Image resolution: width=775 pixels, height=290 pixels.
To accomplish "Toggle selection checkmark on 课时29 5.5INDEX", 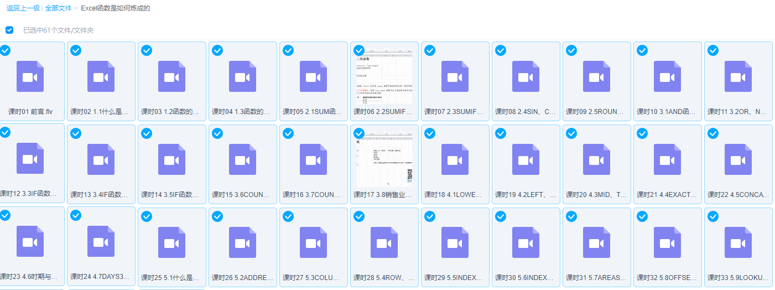I will [430, 216].
